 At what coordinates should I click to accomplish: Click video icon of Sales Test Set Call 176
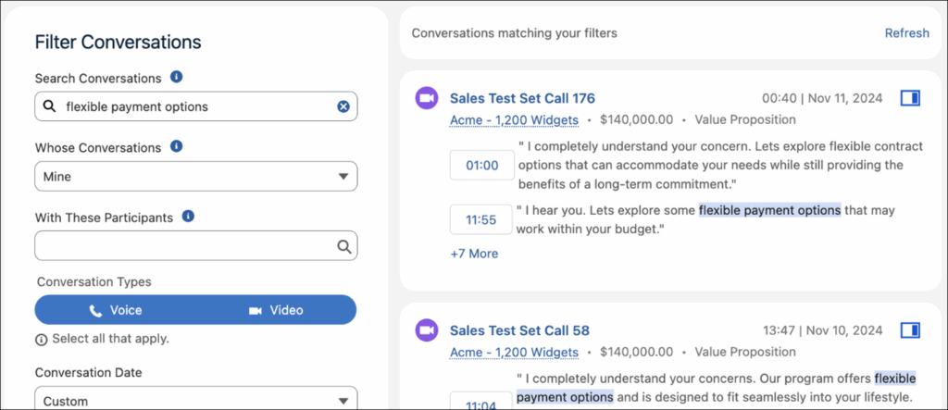(426, 98)
